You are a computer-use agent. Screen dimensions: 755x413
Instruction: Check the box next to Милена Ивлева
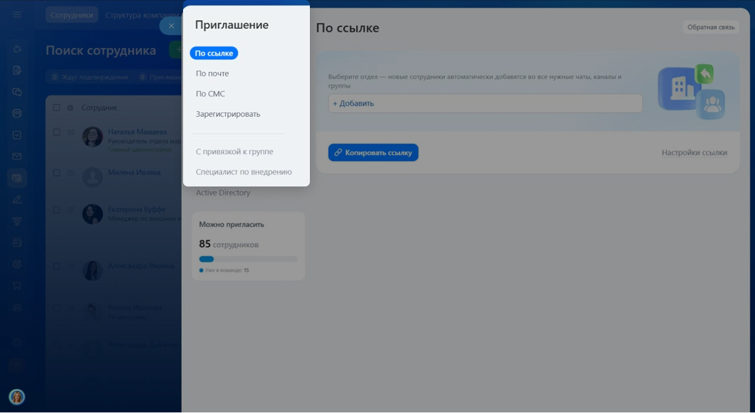click(57, 173)
